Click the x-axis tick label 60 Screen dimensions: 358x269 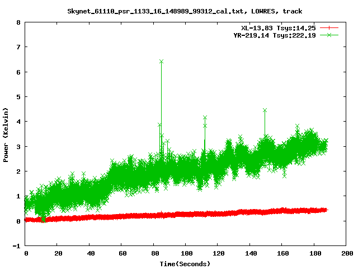tap(122, 253)
